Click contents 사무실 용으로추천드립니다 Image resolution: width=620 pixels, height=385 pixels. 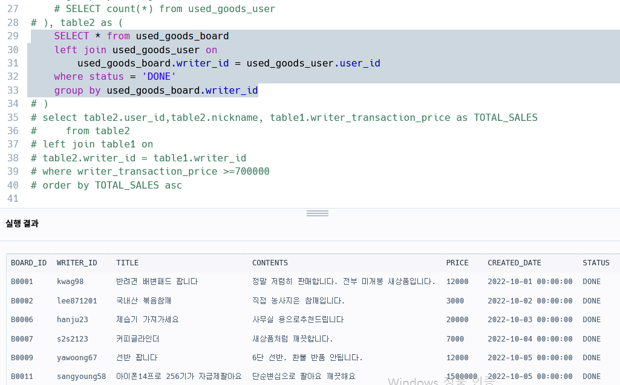pyautogui.click(x=298, y=319)
